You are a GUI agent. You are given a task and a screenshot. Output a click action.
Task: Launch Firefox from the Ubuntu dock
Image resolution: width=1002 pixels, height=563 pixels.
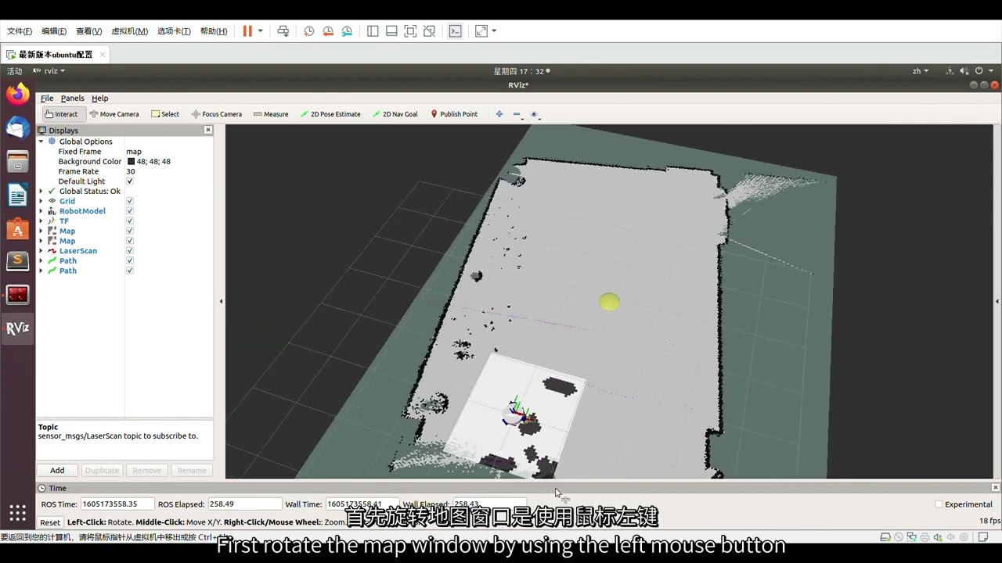(x=17, y=95)
